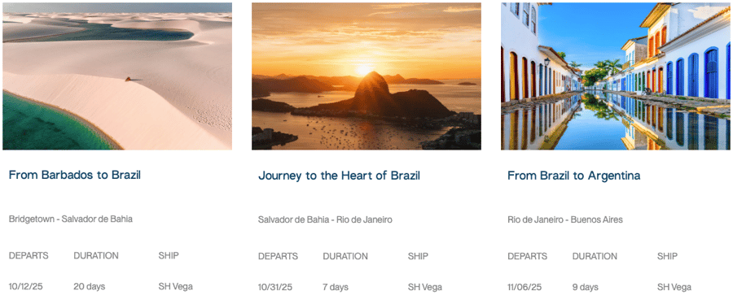Click the 20 days duration value
Viewport: 733px width, 304px height.
click(90, 287)
